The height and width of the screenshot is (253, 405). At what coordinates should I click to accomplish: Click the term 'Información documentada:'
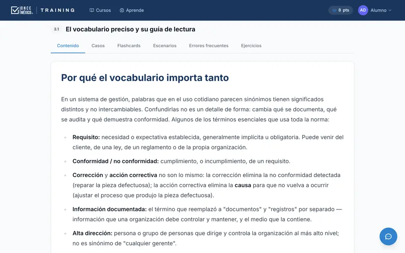110,209
